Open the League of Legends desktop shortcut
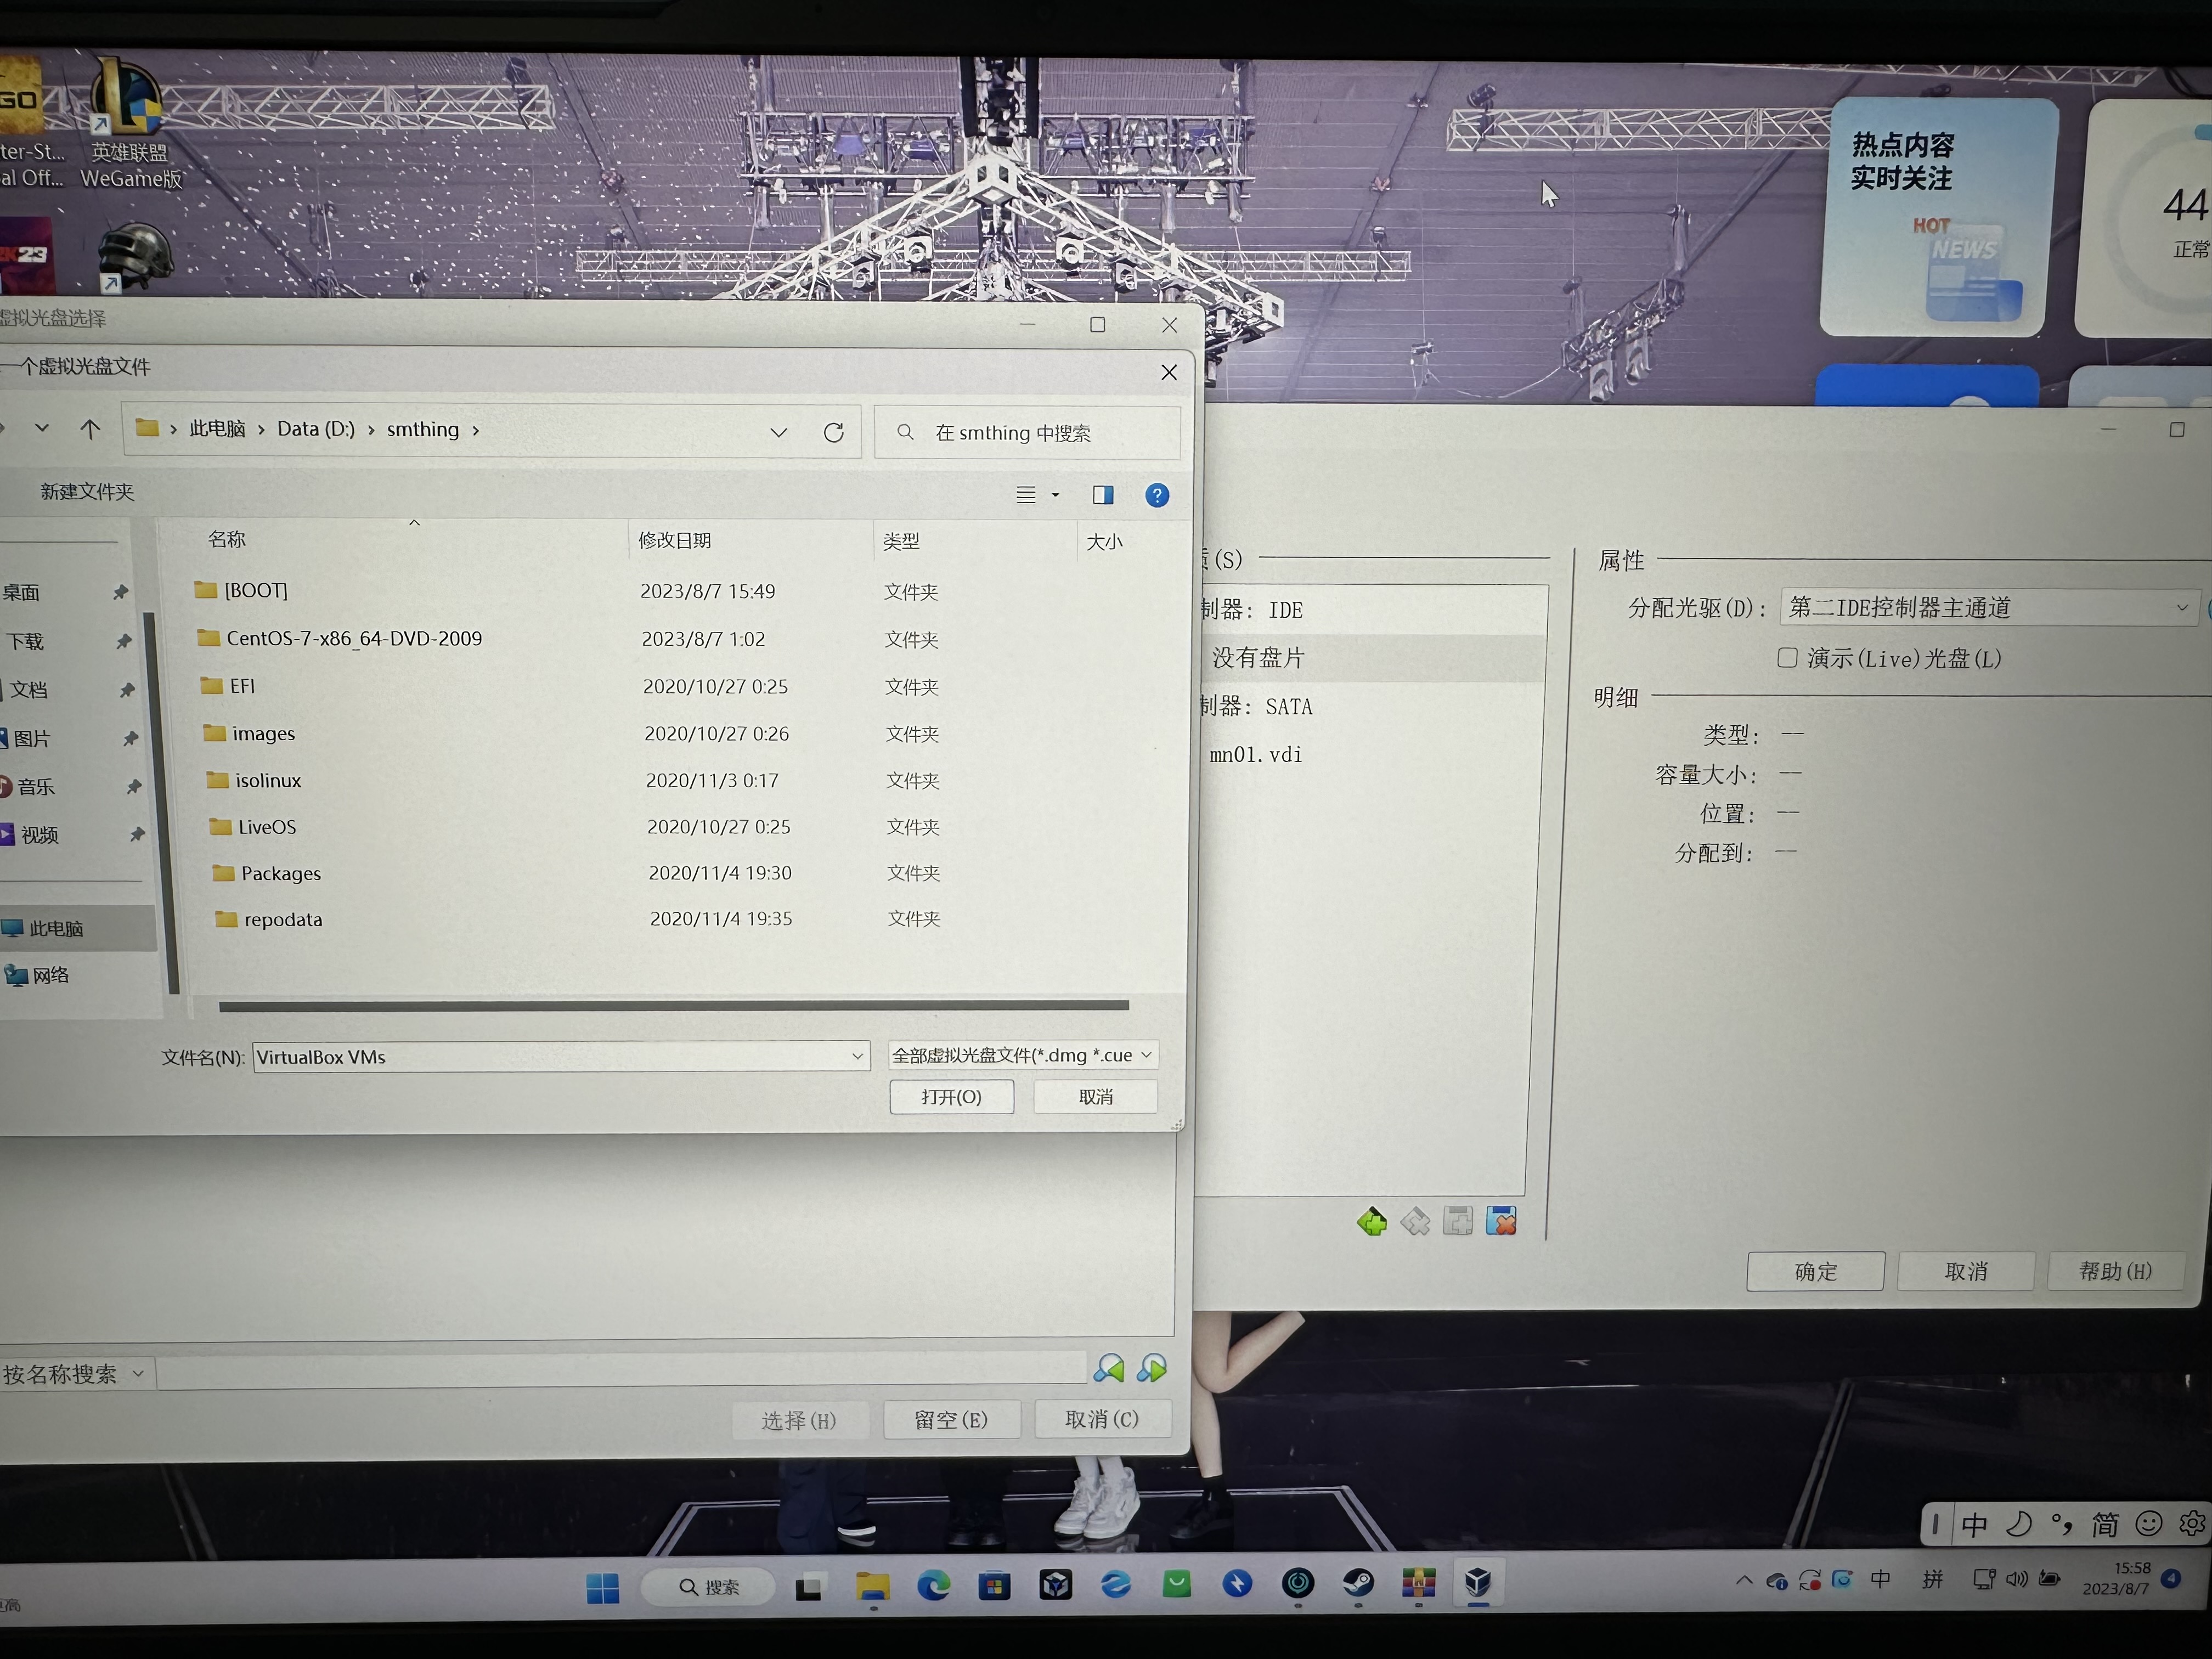Image resolution: width=2212 pixels, height=1659 pixels. (129, 123)
